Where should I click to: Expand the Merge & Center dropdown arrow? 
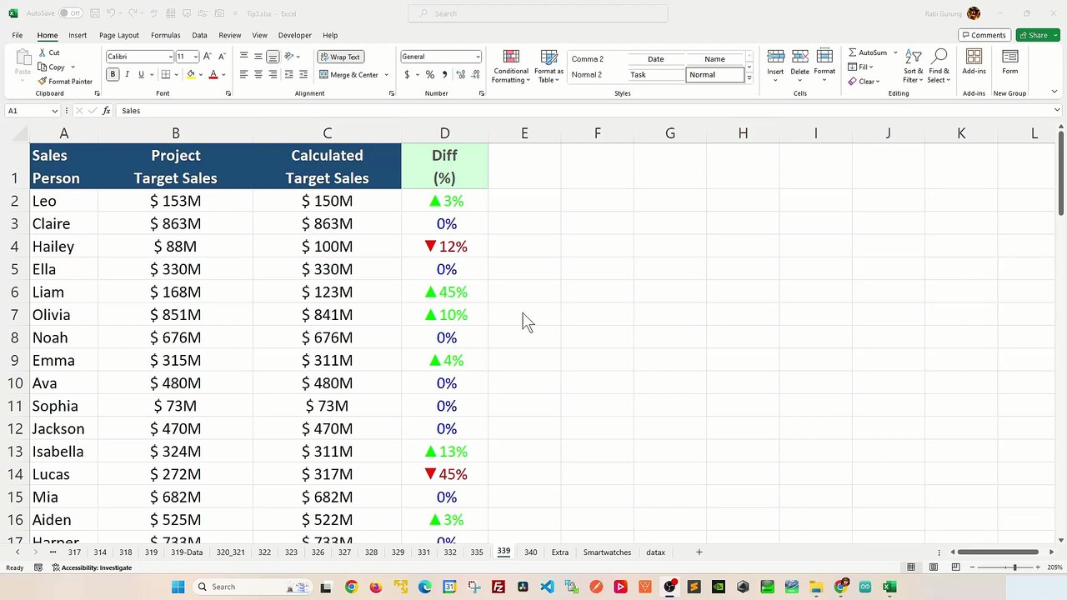[386, 75]
